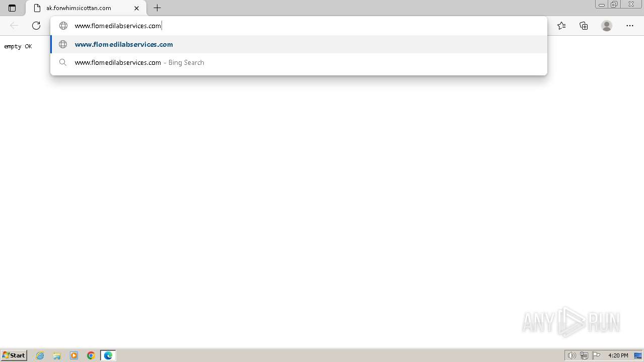This screenshot has width=644, height=362.
Task: Switch to Microsoft Edge taskbar button
Action: pos(108,355)
